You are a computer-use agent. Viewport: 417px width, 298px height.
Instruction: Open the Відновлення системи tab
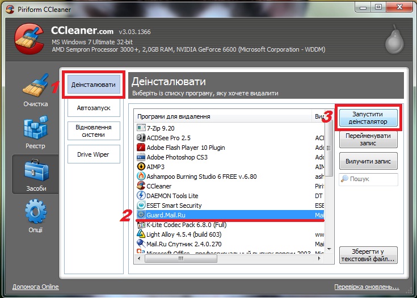94,131
